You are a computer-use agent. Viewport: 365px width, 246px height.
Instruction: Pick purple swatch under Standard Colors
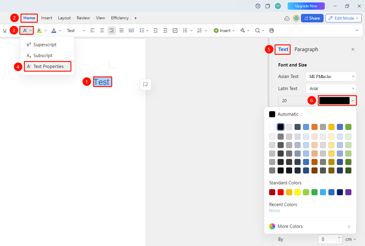348,192
